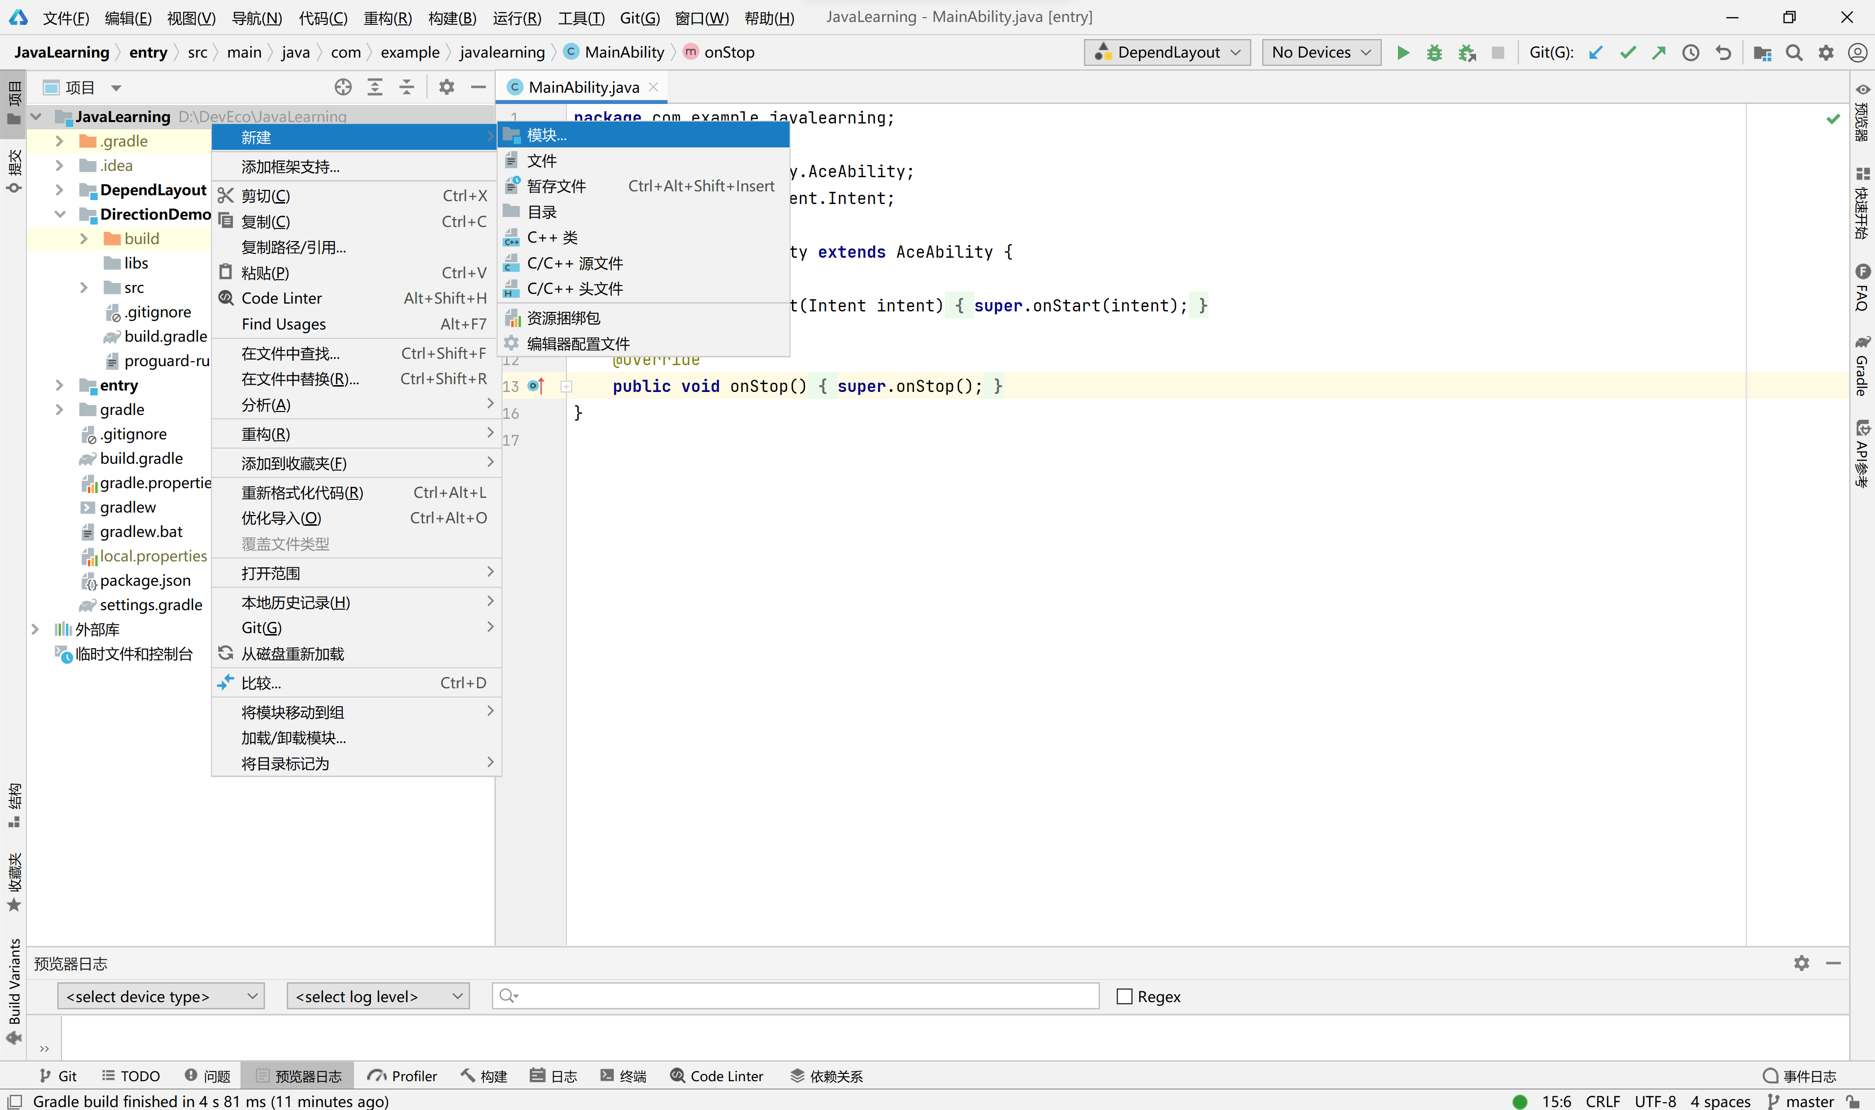
Task: Choose Code Linter from context menu
Action: tap(281, 298)
